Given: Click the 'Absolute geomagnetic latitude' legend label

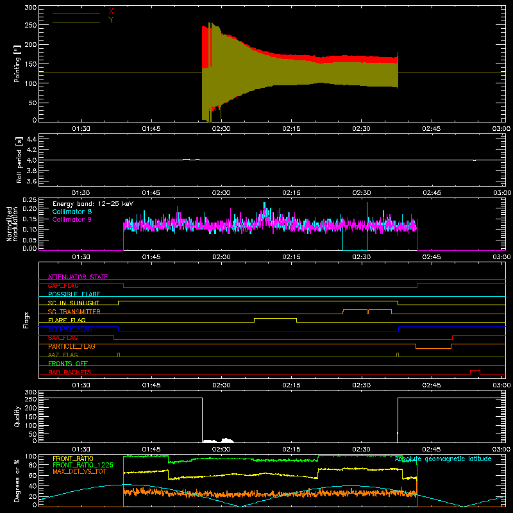Looking at the screenshot, I should [x=443, y=459].
